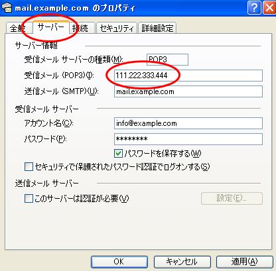
Task: Apply changes with 適用 button
Action: (x=245, y=262)
